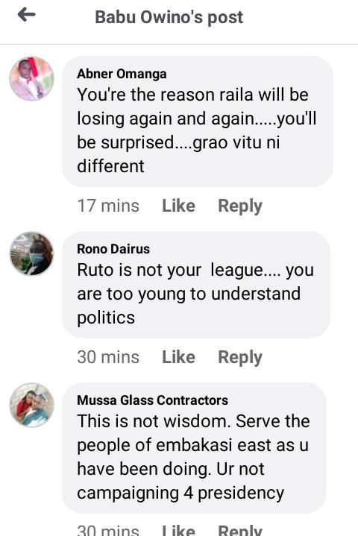Like Mussa Glass Contractors' comment
This screenshot has width=358, height=536.
pos(178,530)
